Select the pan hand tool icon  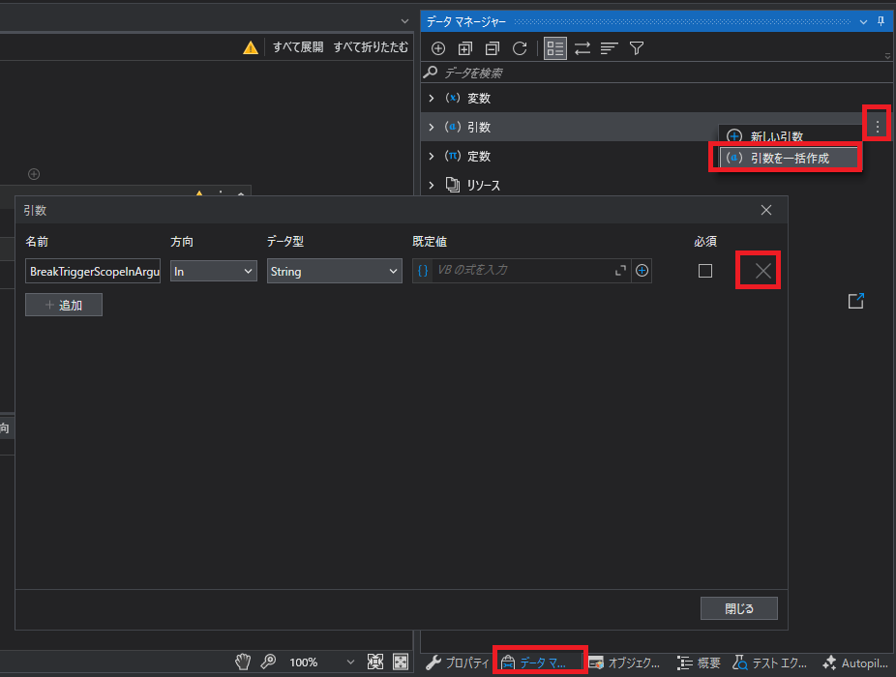click(243, 662)
